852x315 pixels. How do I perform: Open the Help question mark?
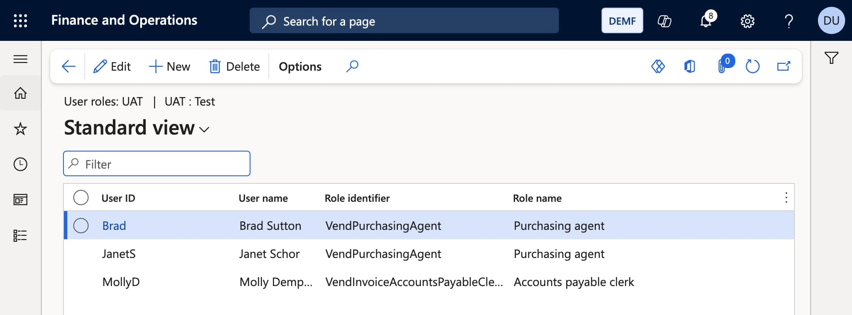(x=789, y=21)
